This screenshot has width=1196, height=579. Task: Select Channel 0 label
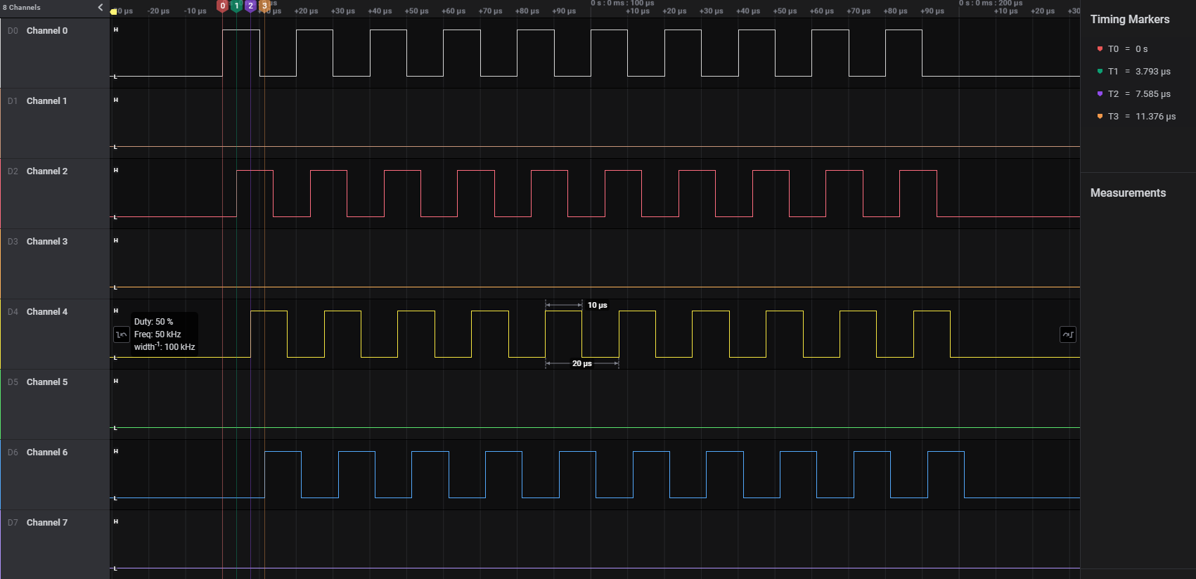[47, 31]
